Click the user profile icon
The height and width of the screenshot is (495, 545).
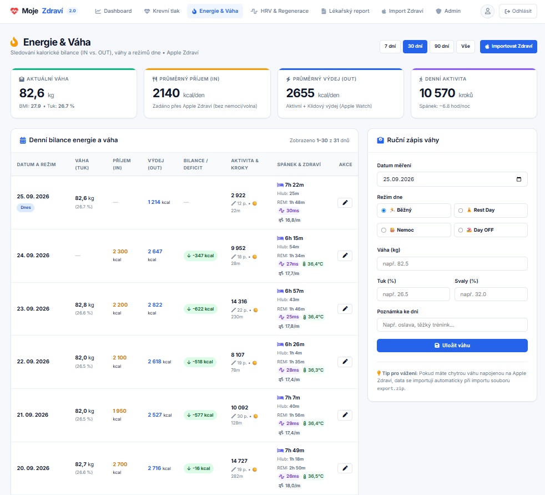pyautogui.click(x=487, y=11)
